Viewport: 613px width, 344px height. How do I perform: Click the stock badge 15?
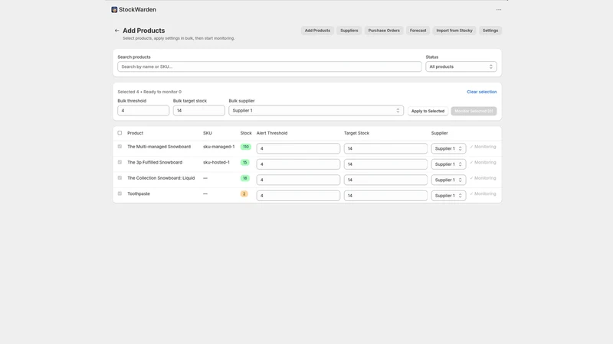pos(244,163)
